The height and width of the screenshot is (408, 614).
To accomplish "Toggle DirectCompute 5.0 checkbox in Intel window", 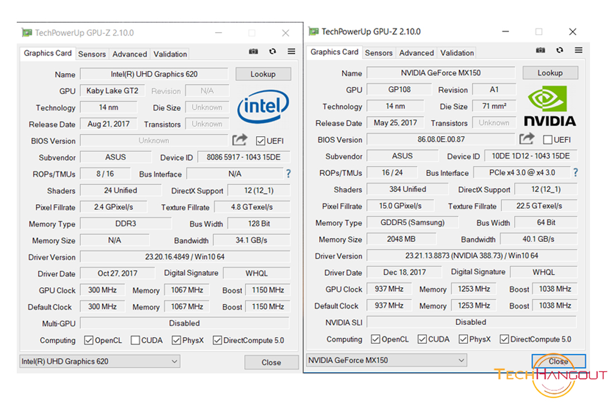I will (x=217, y=340).
